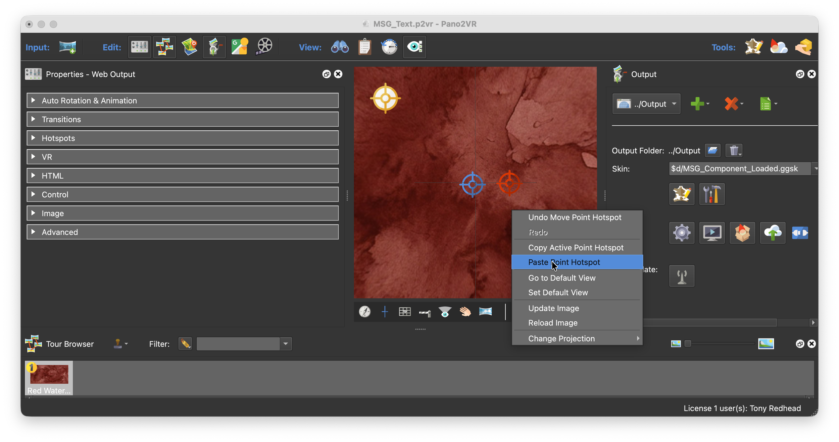839x442 pixels.
Task: Toggle the hand drag mode button
Action: (465, 312)
